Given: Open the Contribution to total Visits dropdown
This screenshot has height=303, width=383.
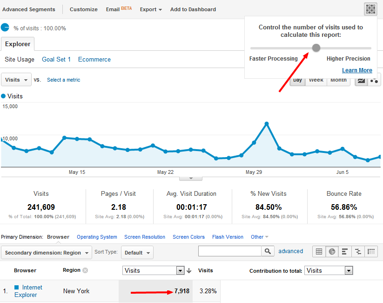Looking at the screenshot, I should coord(329,270).
